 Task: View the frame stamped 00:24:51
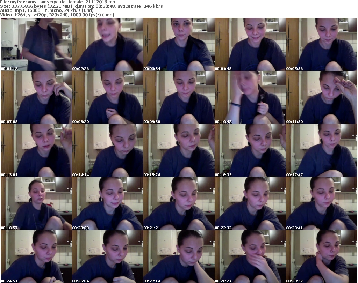point(36,256)
